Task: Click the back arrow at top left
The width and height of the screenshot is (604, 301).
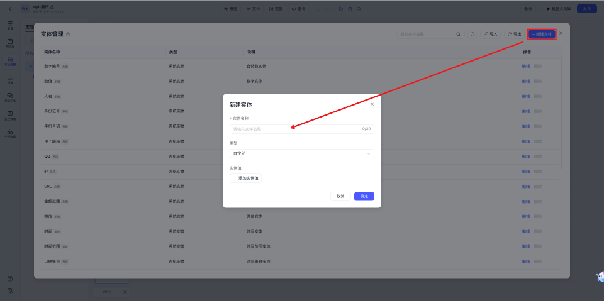Action: tap(9, 8)
